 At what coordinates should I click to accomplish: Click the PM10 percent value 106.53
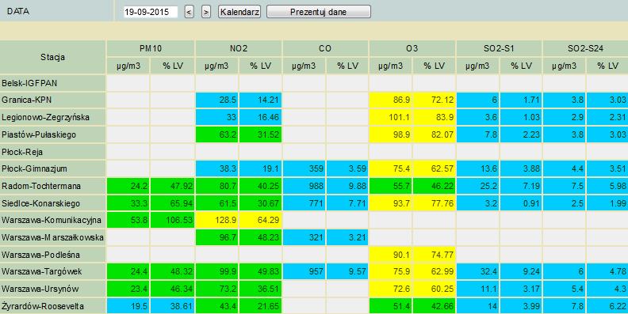click(x=172, y=220)
